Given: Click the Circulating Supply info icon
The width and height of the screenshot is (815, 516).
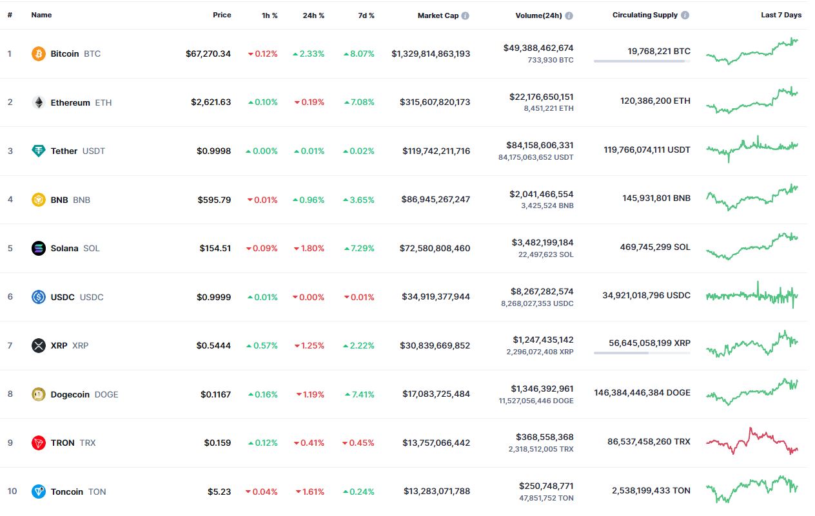Looking at the screenshot, I should pos(685,15).
